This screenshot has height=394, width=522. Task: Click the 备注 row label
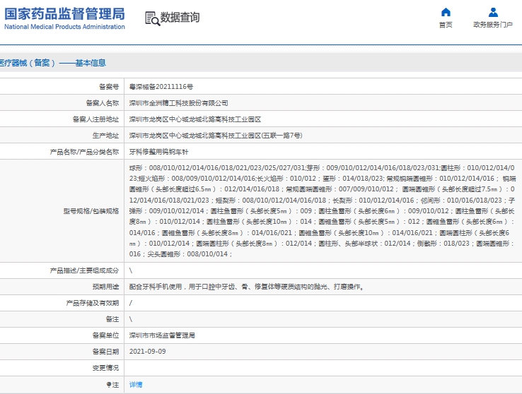click(x=112, y=319)
